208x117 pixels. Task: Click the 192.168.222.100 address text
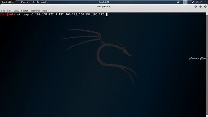(x=71, y=14)
